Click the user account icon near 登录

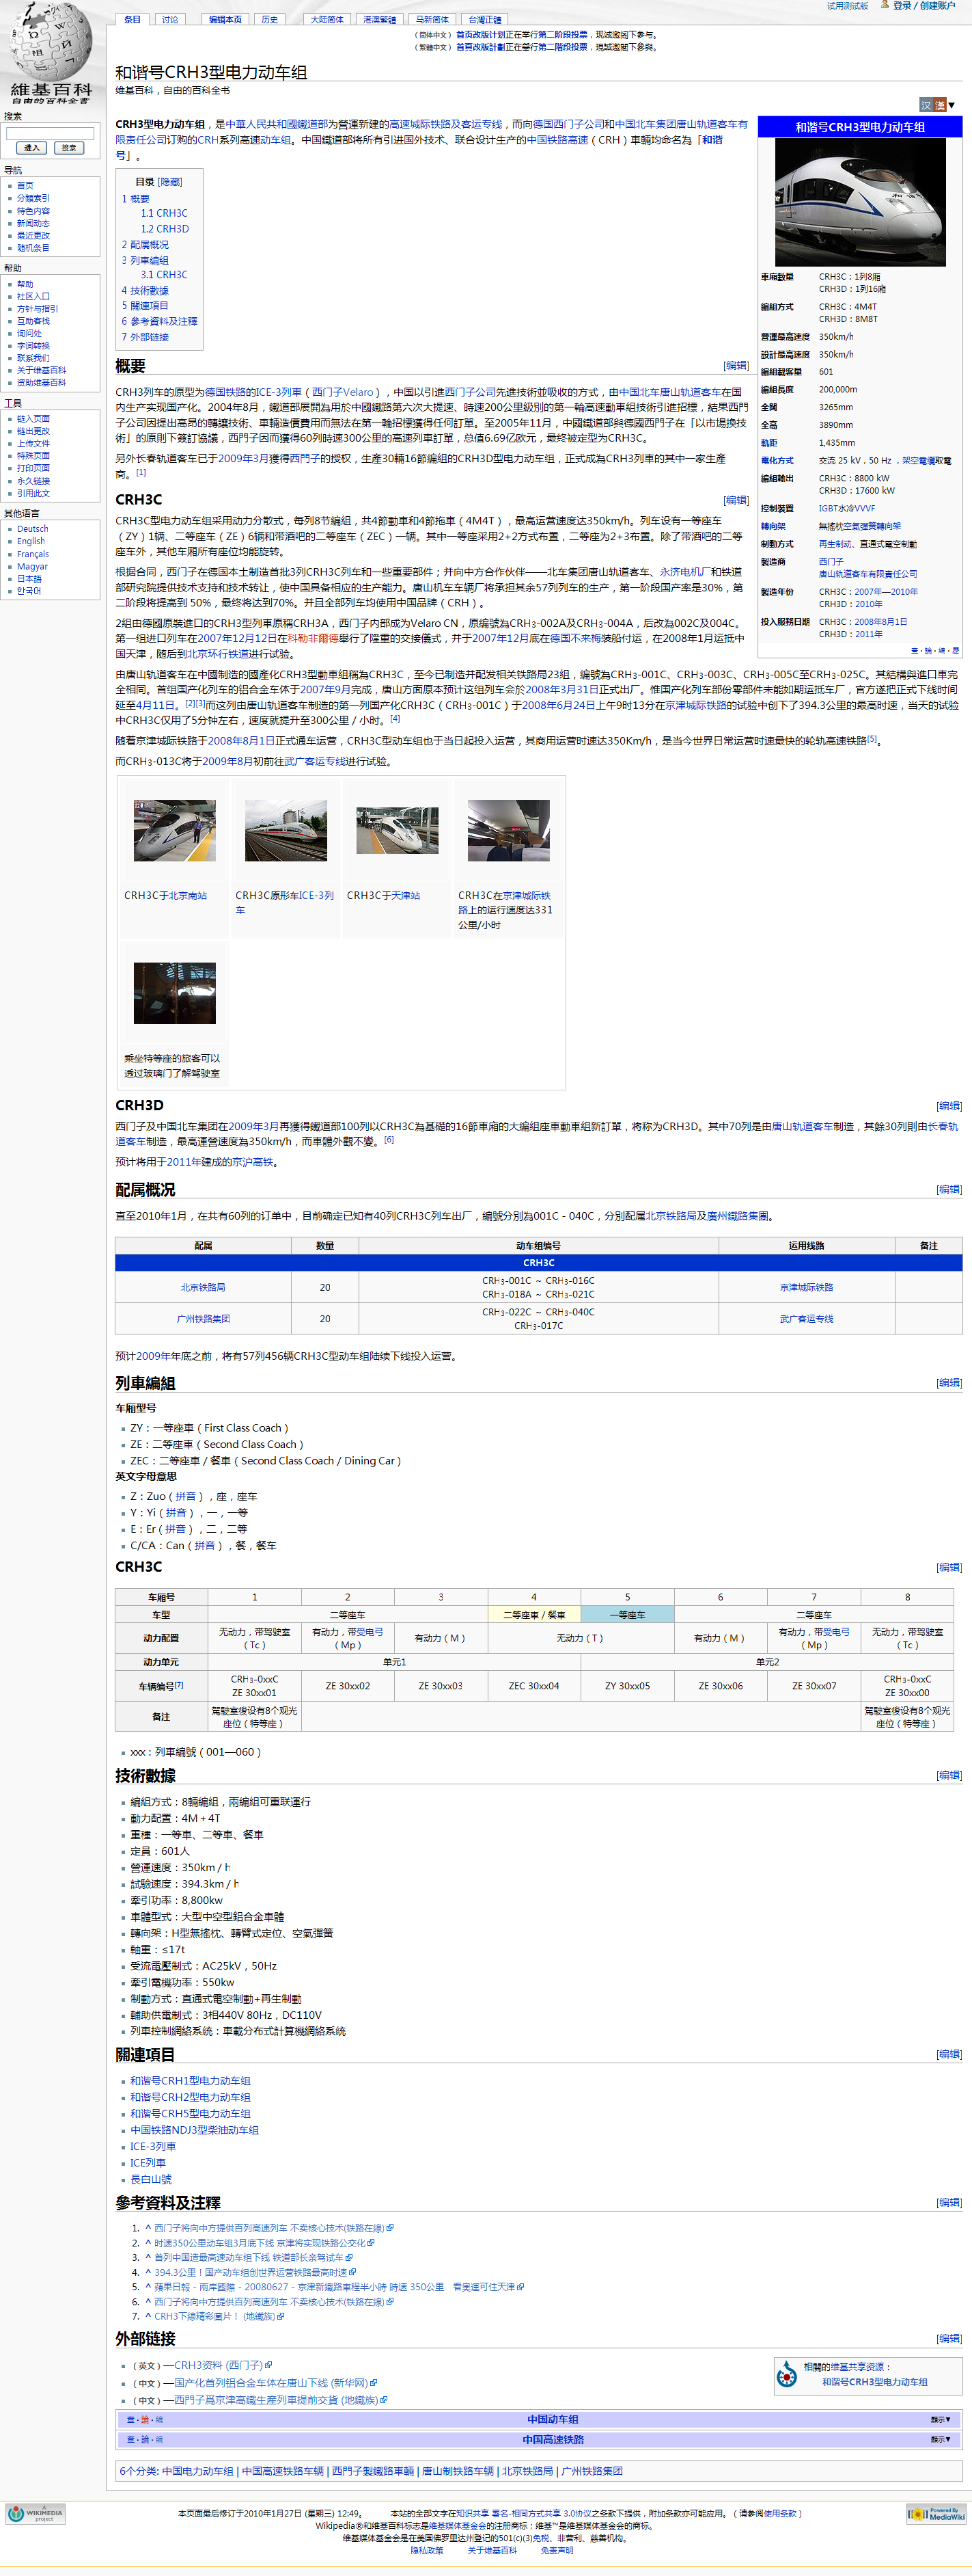pos(884,5)
